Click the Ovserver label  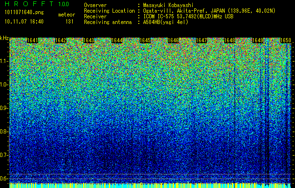click(95, 5)
